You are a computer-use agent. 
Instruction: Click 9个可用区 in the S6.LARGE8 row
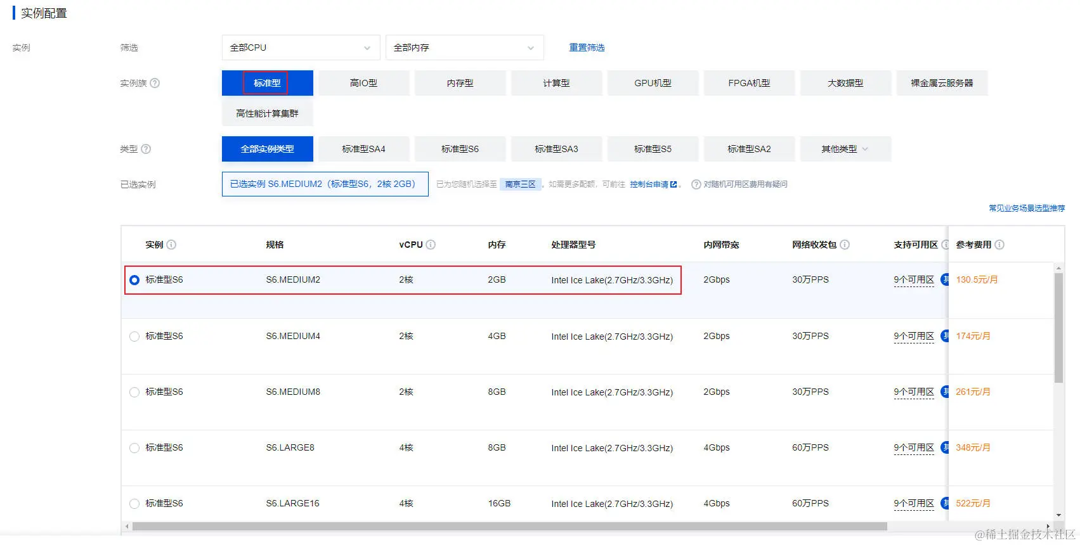(x=914, y=448)
